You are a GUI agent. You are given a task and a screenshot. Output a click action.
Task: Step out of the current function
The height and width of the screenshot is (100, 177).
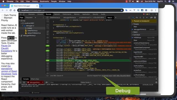144,17
